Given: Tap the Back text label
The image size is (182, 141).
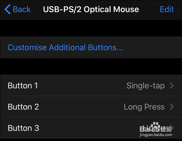Looking at the screenshot, I should pyautogui.click(x=22, y=9).
